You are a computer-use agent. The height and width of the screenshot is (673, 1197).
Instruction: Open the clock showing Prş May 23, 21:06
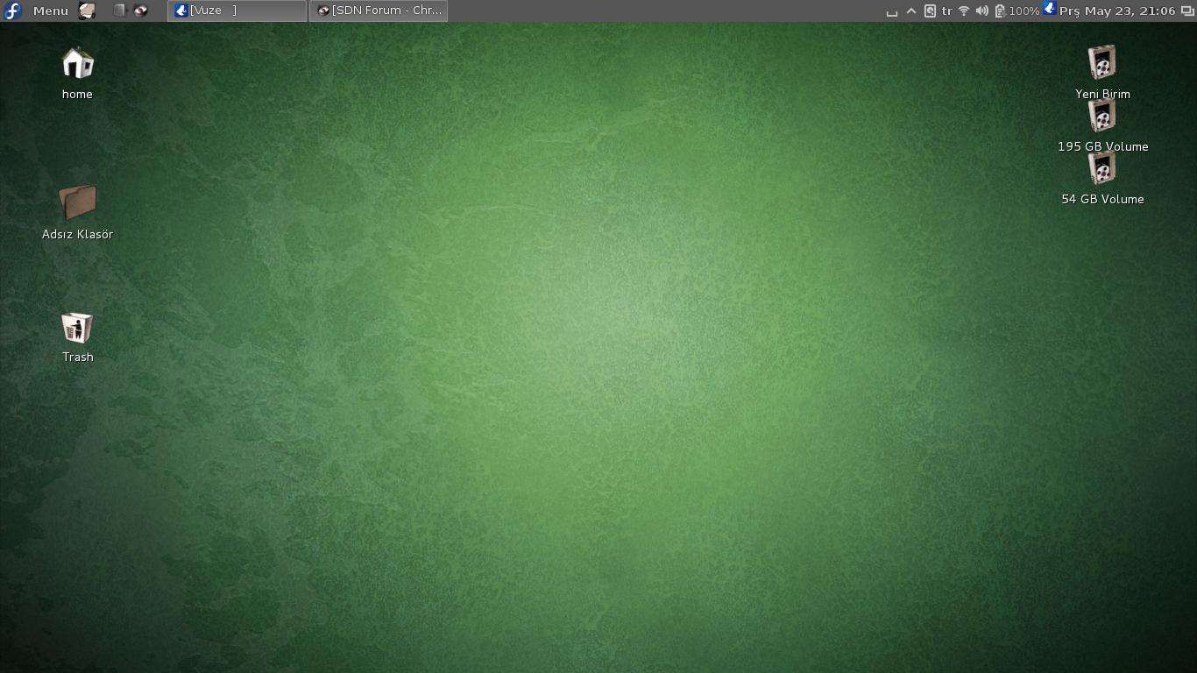1117,11
